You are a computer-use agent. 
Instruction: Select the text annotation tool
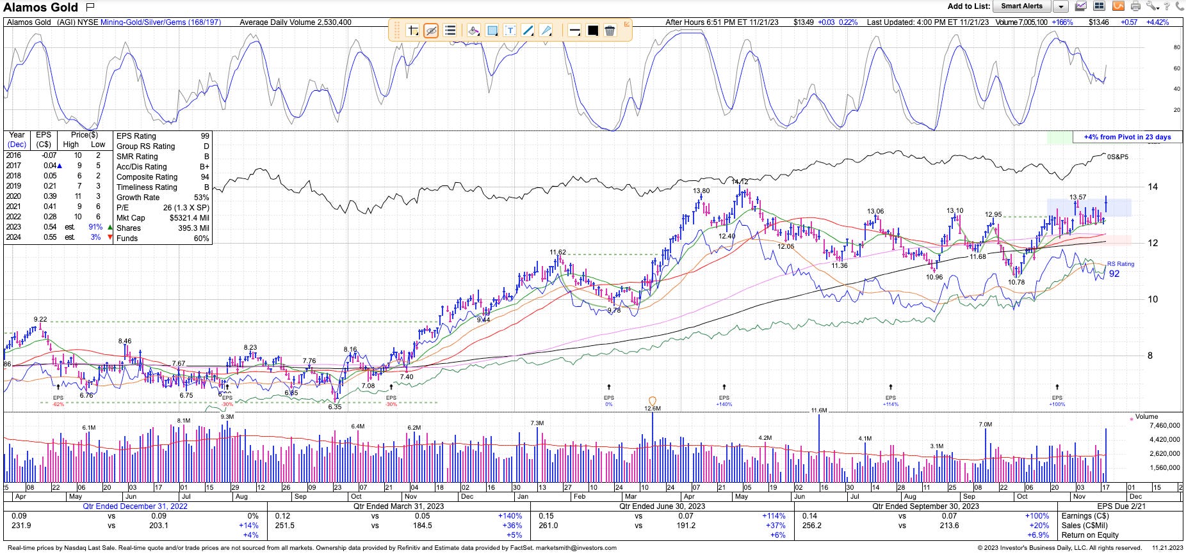click(510, 30)
